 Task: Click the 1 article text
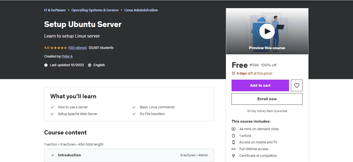pyautogui.click(x=245, y=136)
